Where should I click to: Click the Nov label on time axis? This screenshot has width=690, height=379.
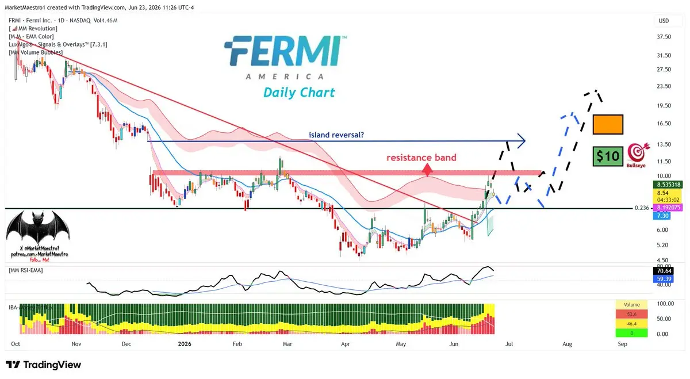tap(75, 344)
